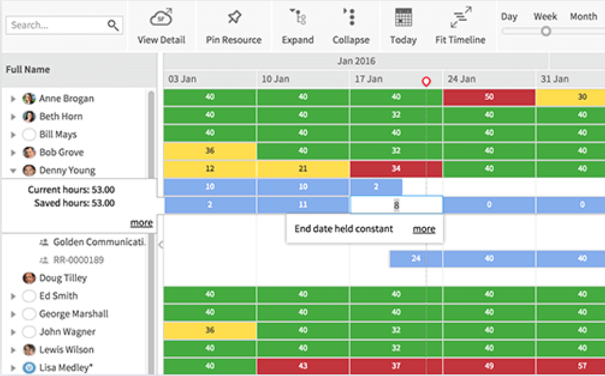The height and width of the screenshot is (376, 605).
Task: Expand the Lisa Medley row
Action: 13,368
